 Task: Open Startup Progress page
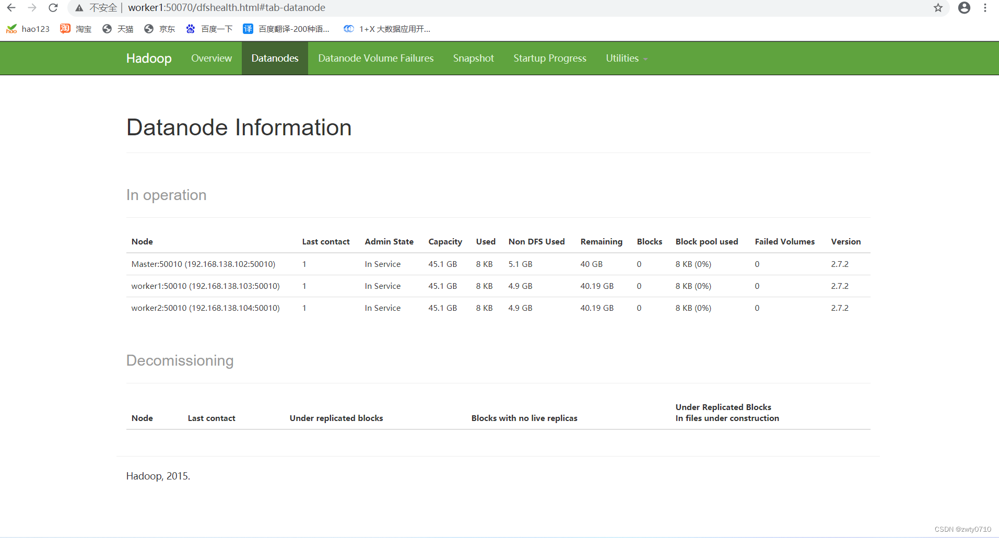(549, 58)
